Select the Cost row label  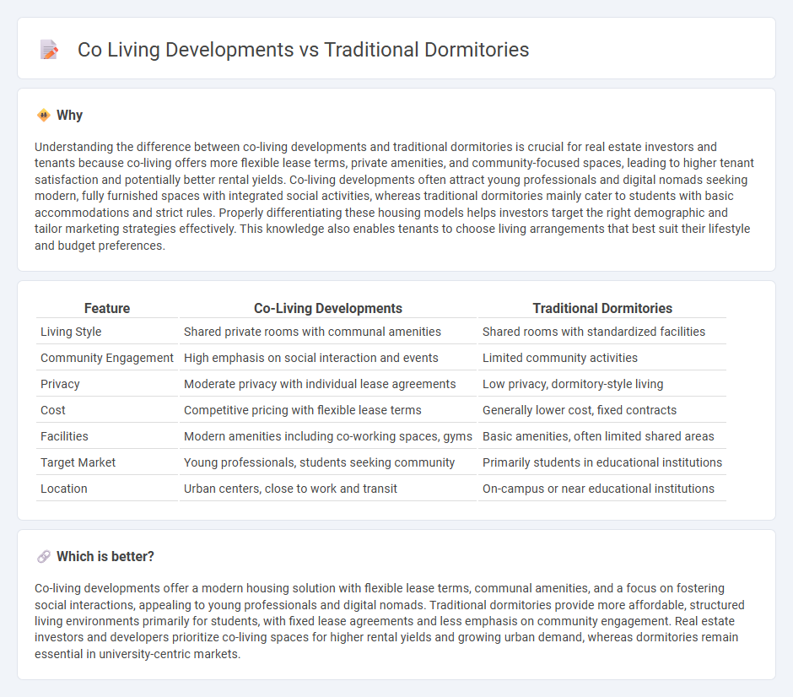click(x=53, y=410)
